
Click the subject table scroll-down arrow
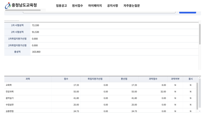[x=200, y=111]
